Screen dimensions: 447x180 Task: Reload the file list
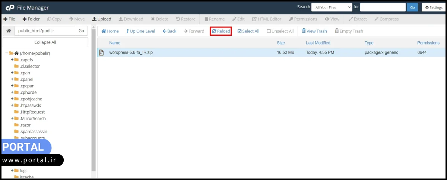point(221,31)
